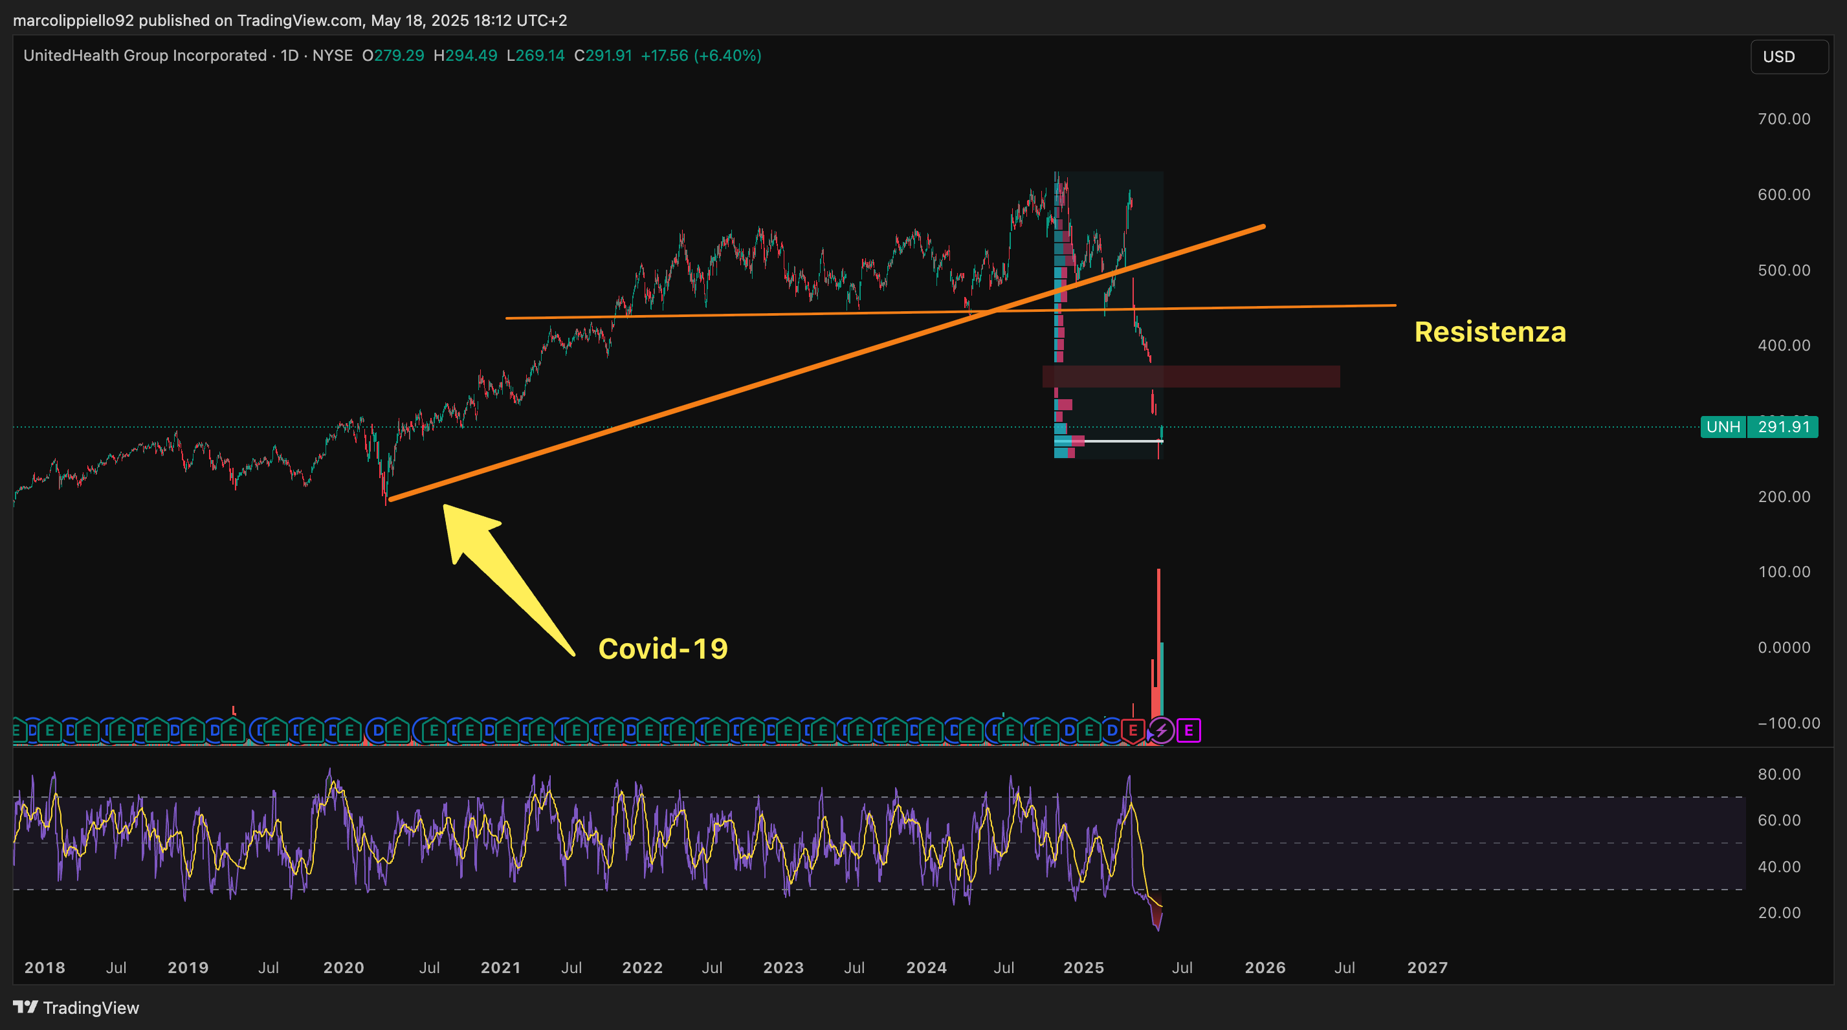Click the 1D interval in chart legend
The width and height of the screenshot is (1847, 1030).
[x=289, y=55]
